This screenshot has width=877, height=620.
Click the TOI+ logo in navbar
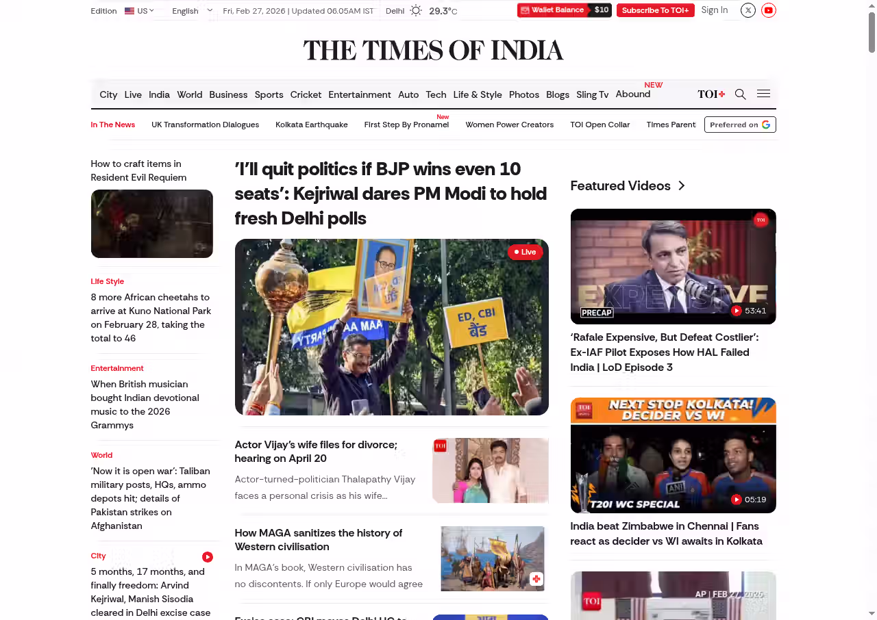click(x=711, y=94)
